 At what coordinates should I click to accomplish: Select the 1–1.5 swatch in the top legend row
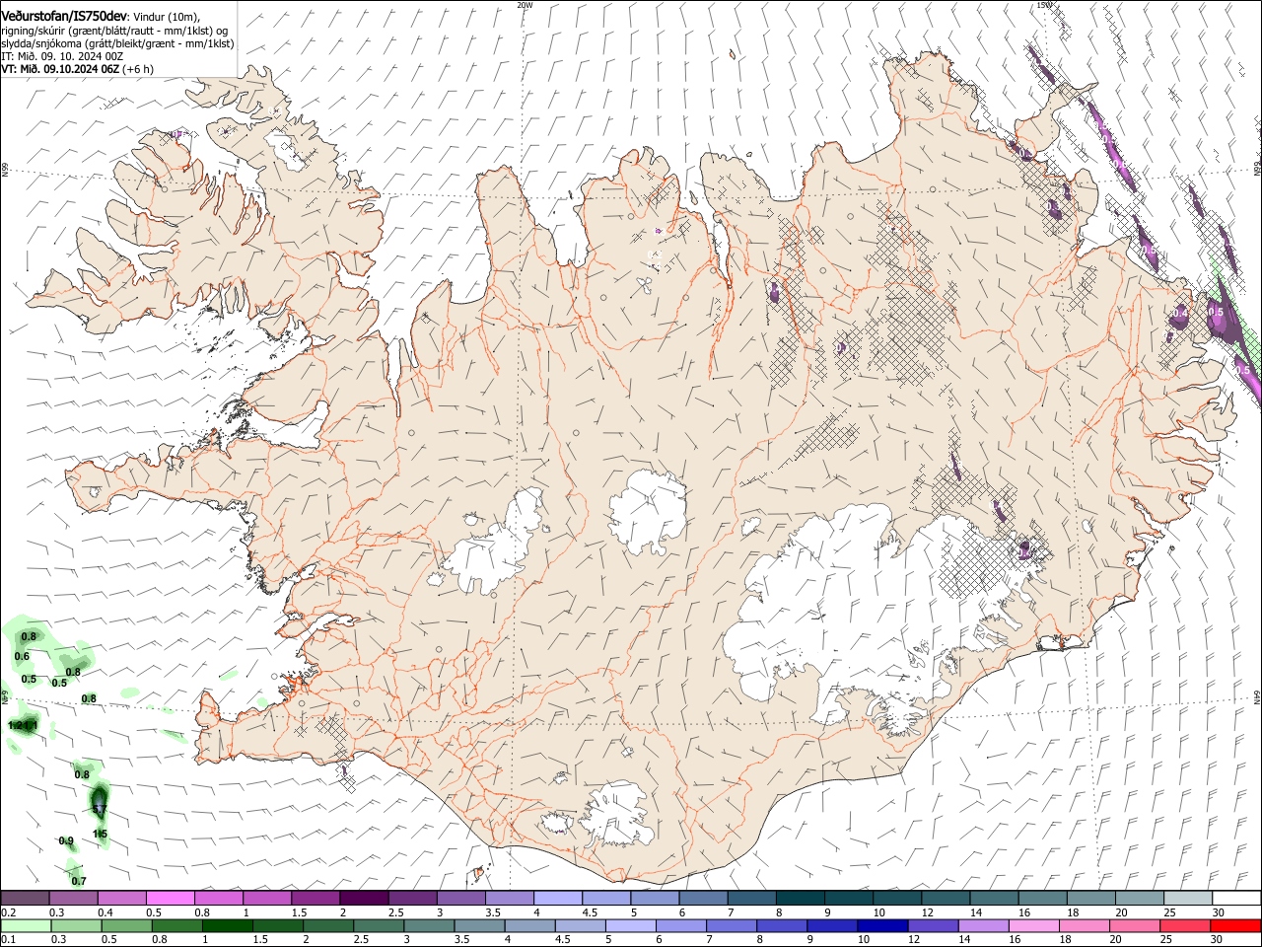click(267, 898)
